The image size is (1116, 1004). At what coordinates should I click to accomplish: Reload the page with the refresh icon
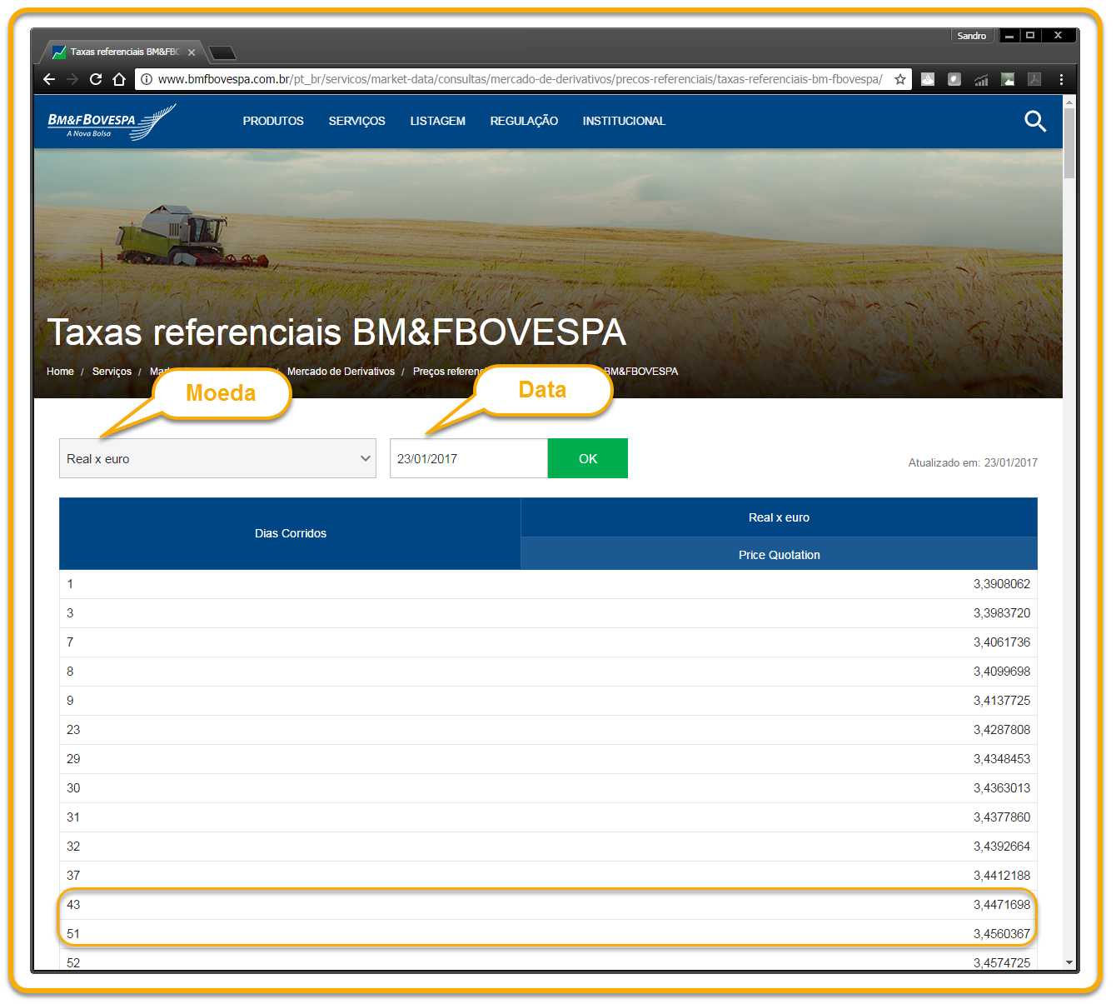[96, 79]
